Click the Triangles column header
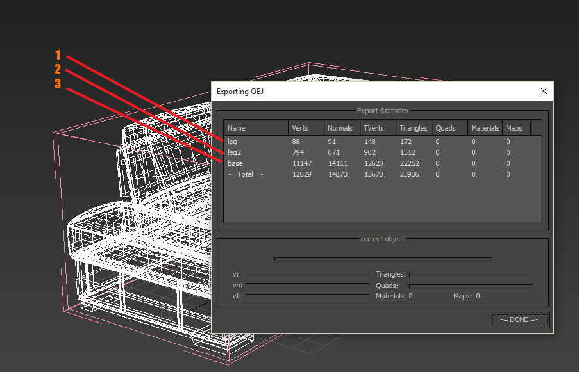Screen dimensions: 579x372 pyautogui.click(x=413, y=127)
